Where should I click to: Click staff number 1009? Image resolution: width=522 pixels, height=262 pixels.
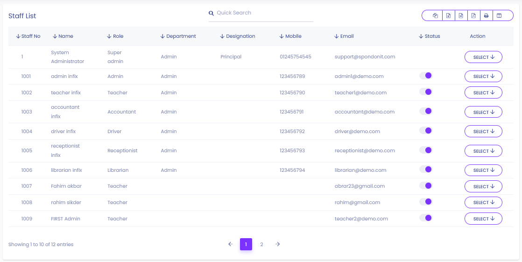27,219
